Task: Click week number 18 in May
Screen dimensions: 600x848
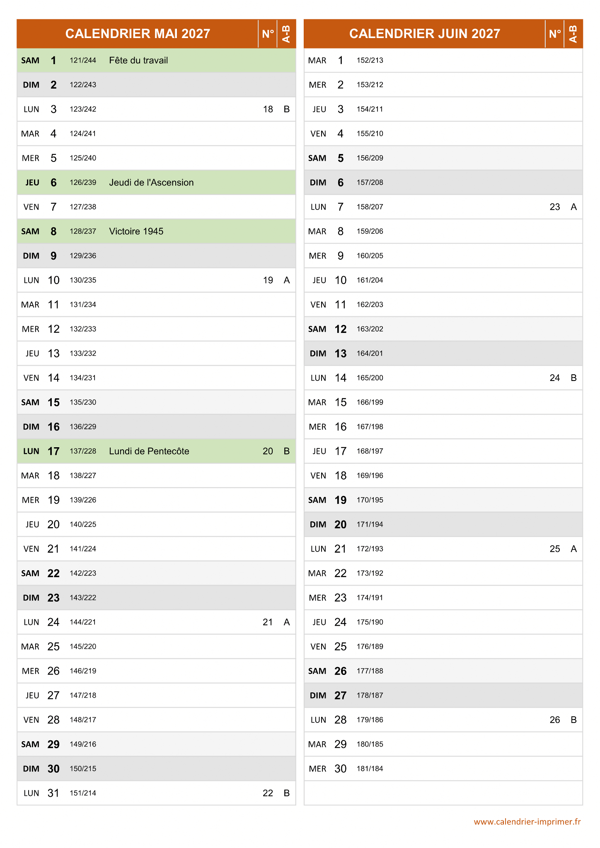Action: pyautogui.click(x=268, y=109)
